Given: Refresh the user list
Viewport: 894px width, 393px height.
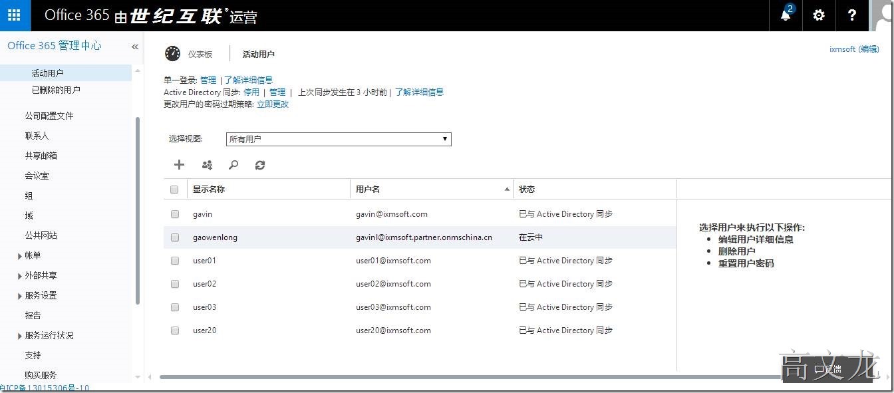Looking at the screenshot, I should [260, 165].
